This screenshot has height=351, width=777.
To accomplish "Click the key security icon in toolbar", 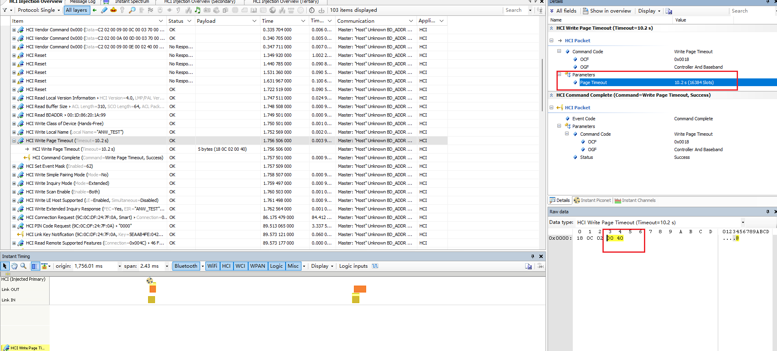I will 122,10.
